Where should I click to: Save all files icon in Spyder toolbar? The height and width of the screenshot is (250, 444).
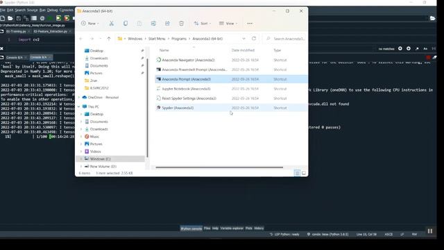pos(26,18)
